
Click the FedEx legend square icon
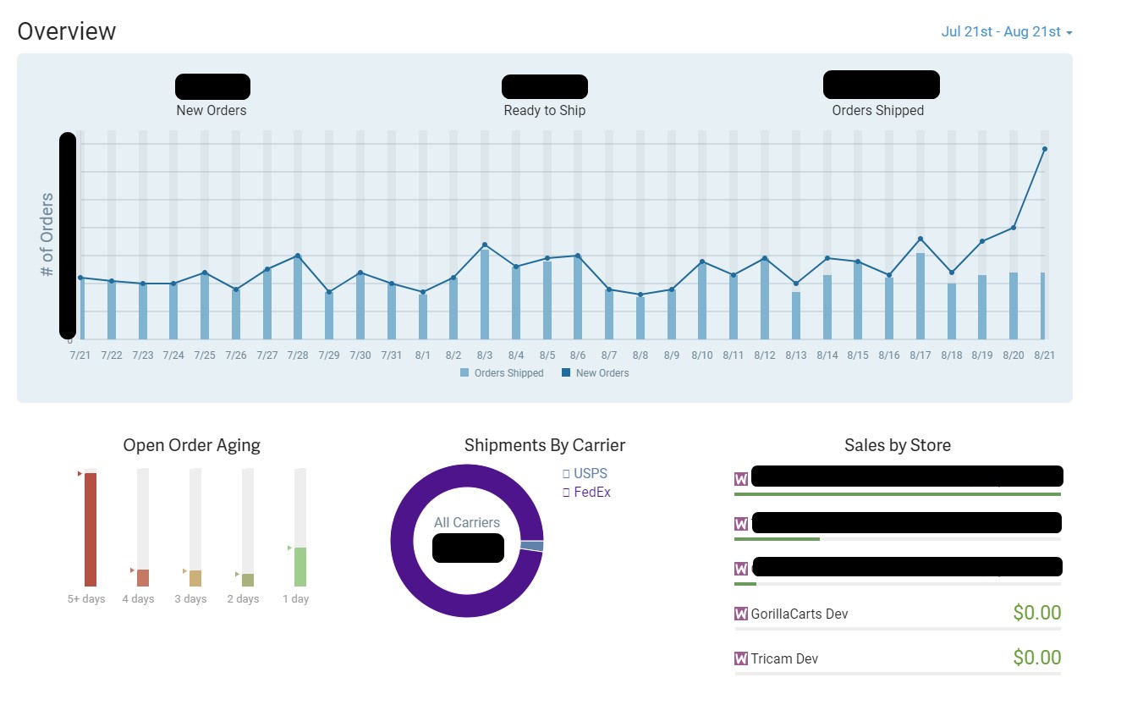coord(566,493)
